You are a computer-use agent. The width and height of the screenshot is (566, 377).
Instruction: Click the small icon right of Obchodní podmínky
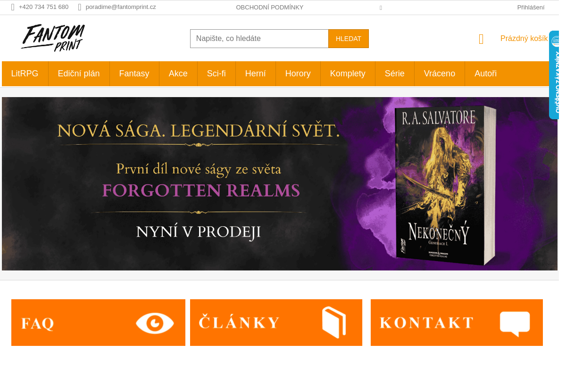[x=381, y=8]
